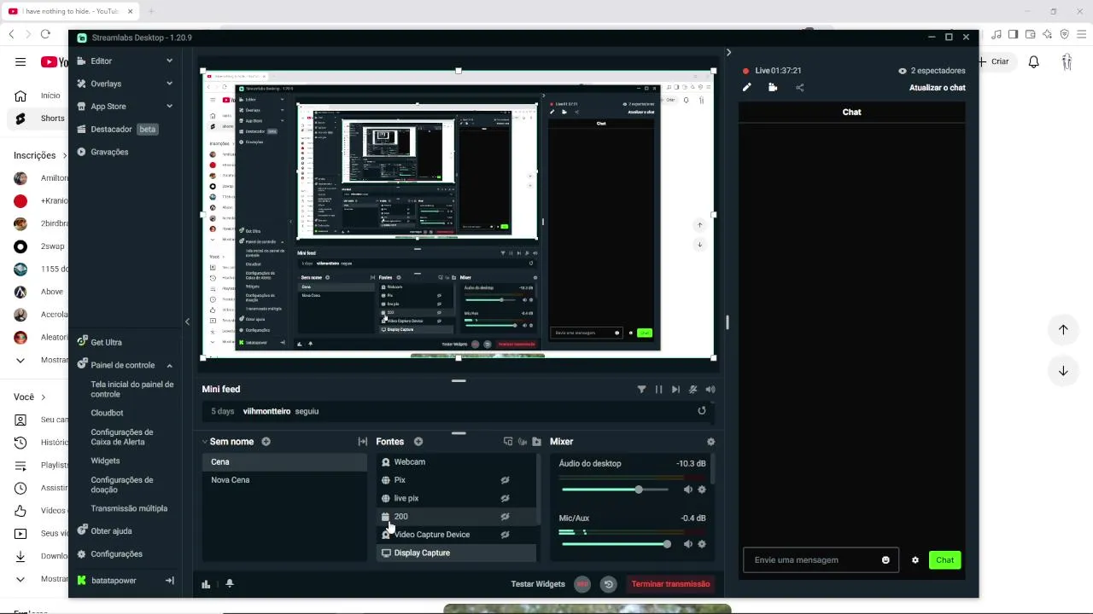The width and height of the screenshot is (1093, 614).
Task: Toggle visibility of the Pix source
Action: (505, 480)
